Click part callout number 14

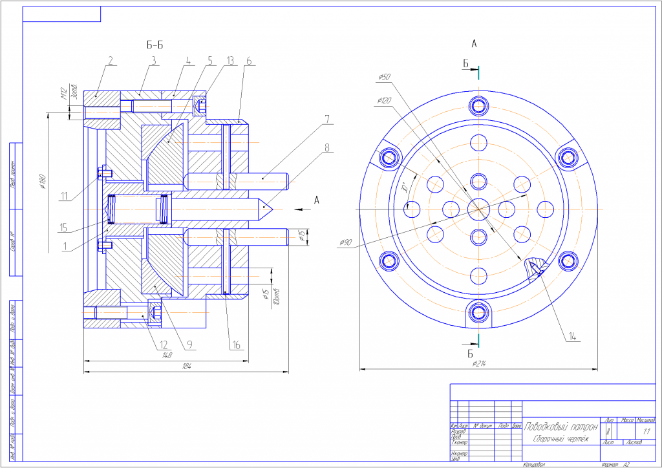[573, 336]
